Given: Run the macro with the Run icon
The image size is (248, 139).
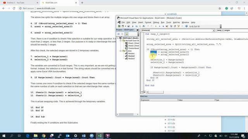Looking at the screenshot, I should (156, 26).
